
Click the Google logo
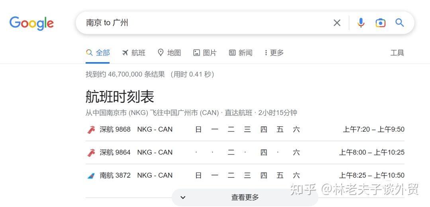pyautogui.click(x=31, y=23)
